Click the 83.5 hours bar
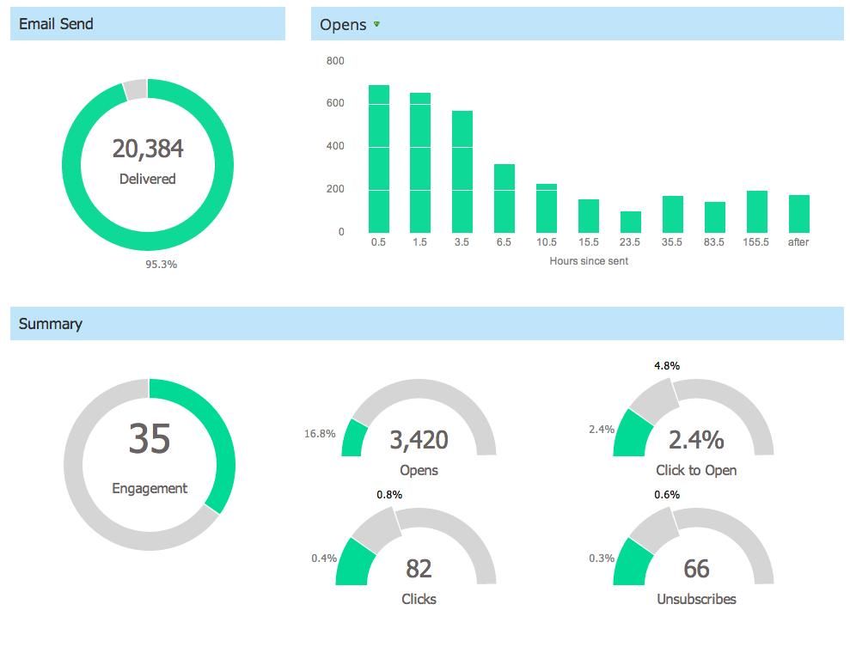 (715, 217)
